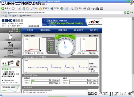Open the high-speed internet navigation tab
Image resolution: width=134 pixels, height=97 pixels.
(78, 30)
